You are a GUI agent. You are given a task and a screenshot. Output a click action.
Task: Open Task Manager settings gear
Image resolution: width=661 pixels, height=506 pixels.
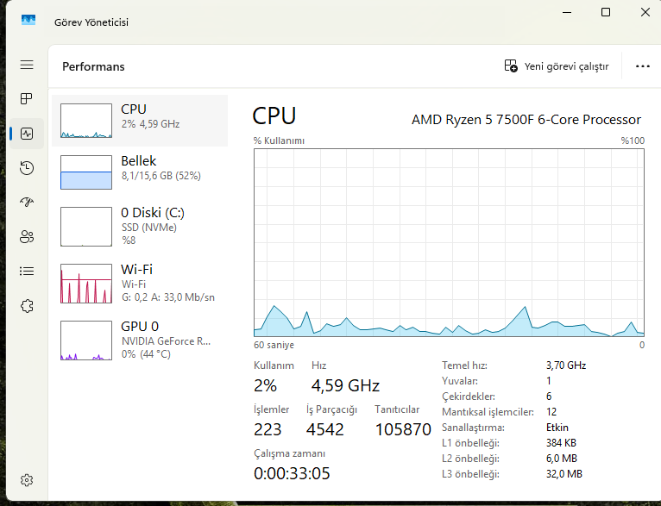click(27, 480)
